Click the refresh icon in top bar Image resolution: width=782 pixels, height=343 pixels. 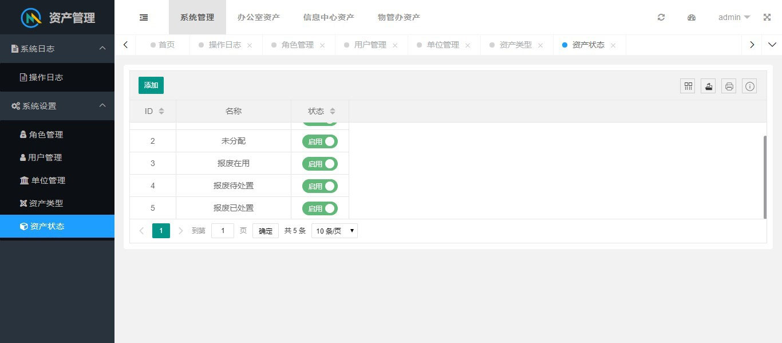pos(661,17)
